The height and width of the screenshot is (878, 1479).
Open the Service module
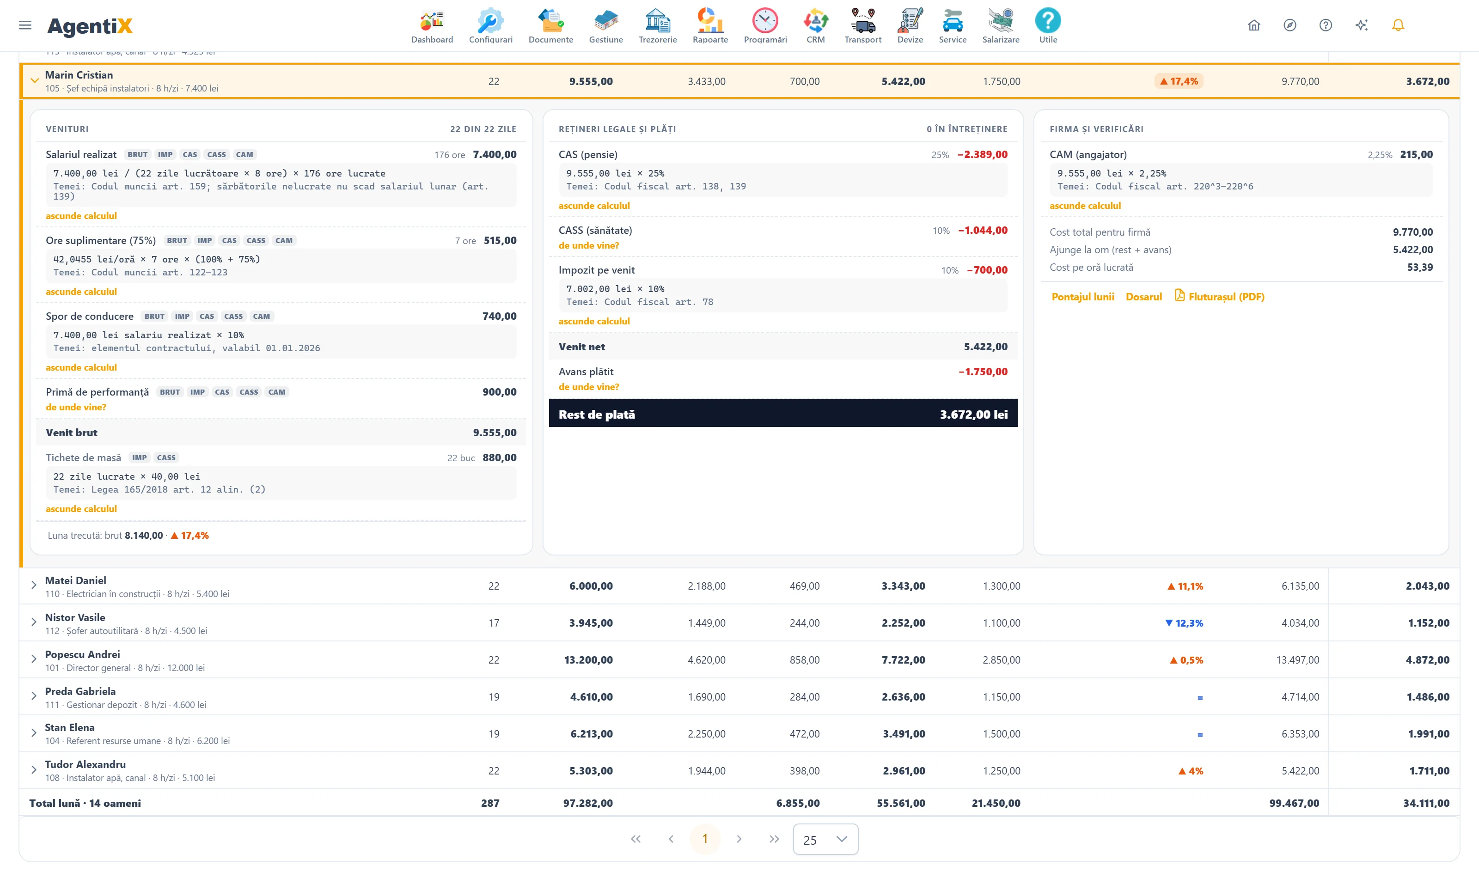click(953, 25)
